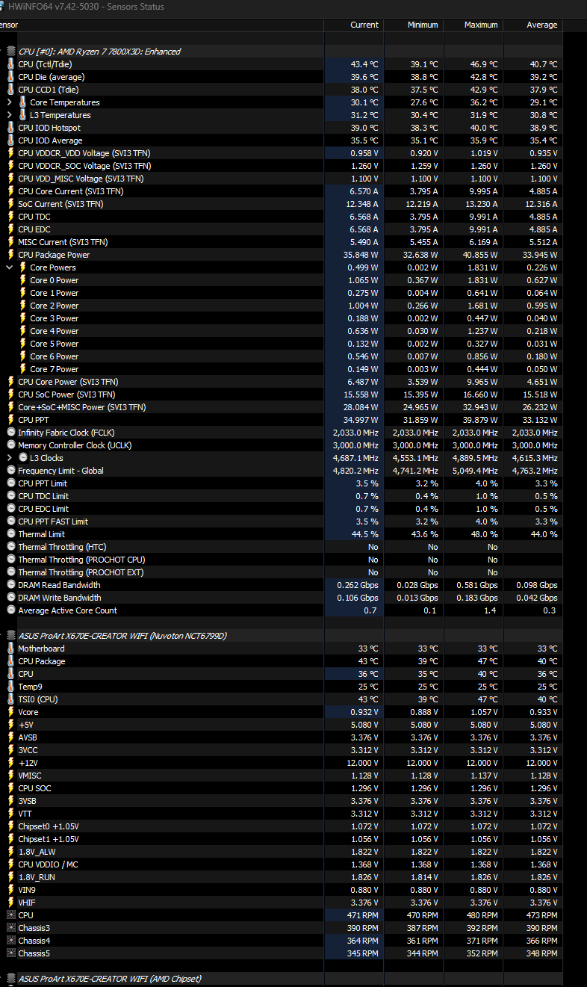The width and height of the screenshot is (587, 987).
Task: Expand the L3 Clocks group
Action: point(10,458)
